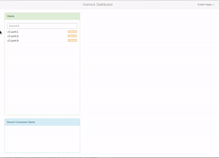Click the caret beside Switch Apps

(x=214, y=5)
